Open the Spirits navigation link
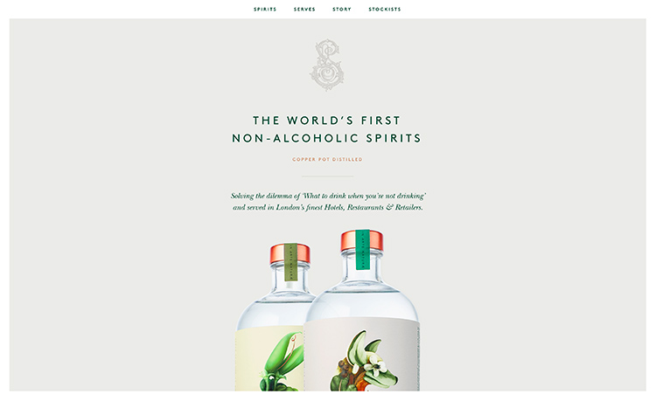 click(x=265, y=10)
